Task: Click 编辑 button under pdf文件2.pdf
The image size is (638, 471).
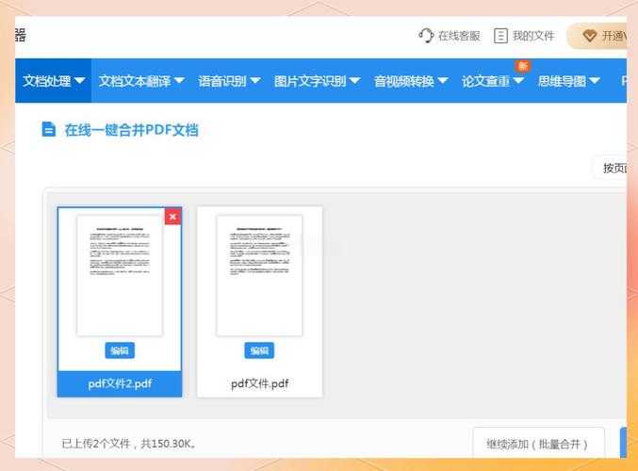Action: (x=120, y=350)
